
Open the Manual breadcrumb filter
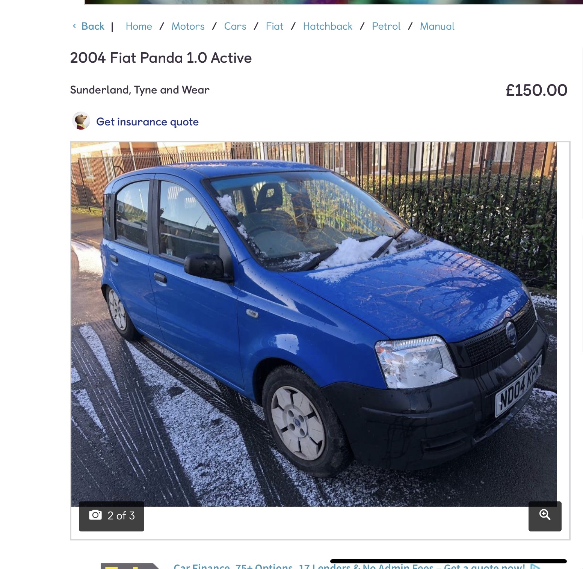pos(437,26)
